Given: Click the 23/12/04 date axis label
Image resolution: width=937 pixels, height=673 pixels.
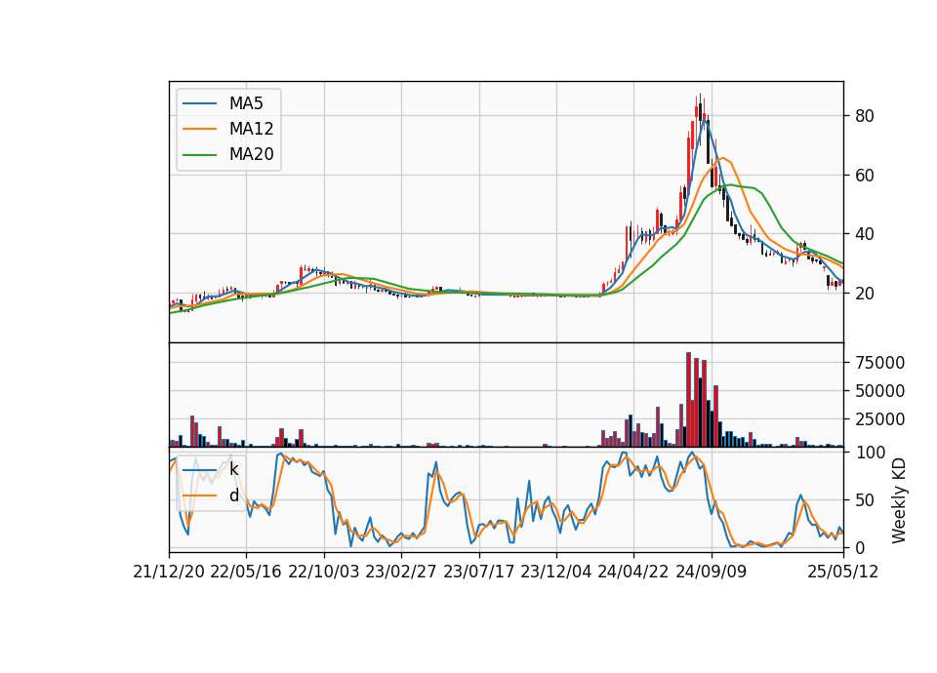Looking at the screenshot, I should point(556,572).
